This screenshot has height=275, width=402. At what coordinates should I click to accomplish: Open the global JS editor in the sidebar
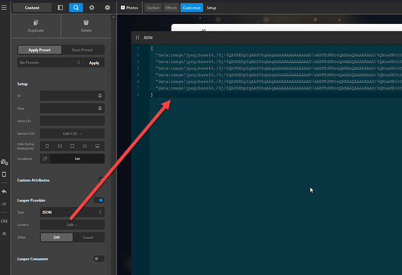pyautogui.click(x=4, y=234)
